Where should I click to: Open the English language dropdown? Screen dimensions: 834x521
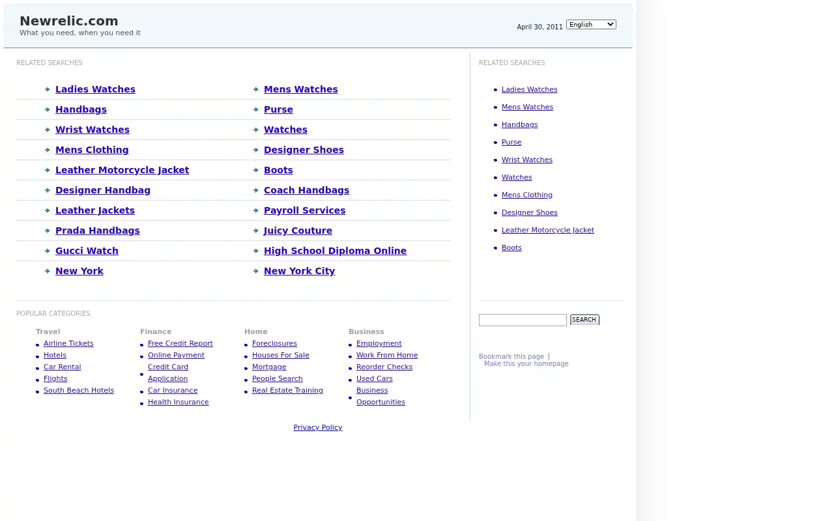(591, 25)
